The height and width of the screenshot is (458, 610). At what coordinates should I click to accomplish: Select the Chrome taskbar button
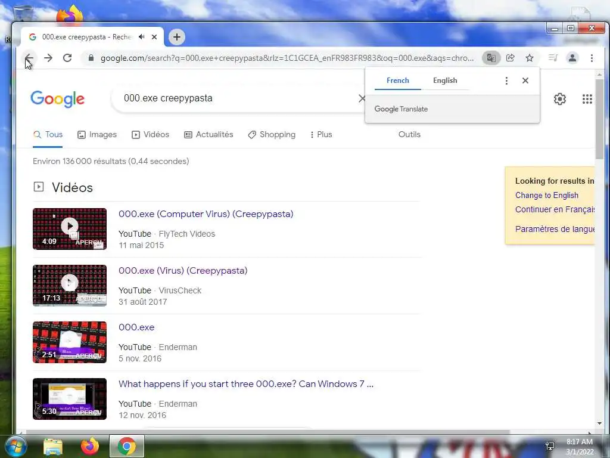pyautogui.click(x=127, y=446)
